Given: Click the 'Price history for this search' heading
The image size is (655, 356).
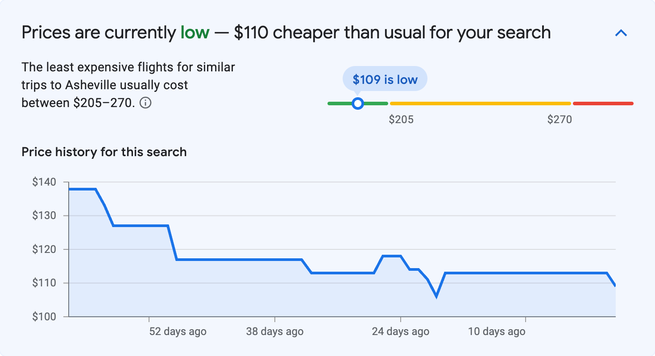Looking at the screenshot, I should [x=104, y=152].
